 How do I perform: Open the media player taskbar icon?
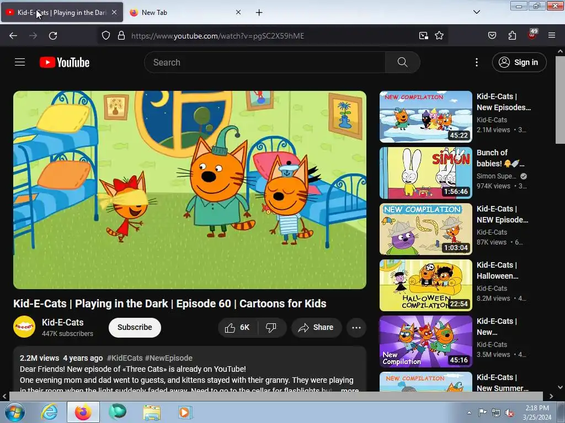185,412
